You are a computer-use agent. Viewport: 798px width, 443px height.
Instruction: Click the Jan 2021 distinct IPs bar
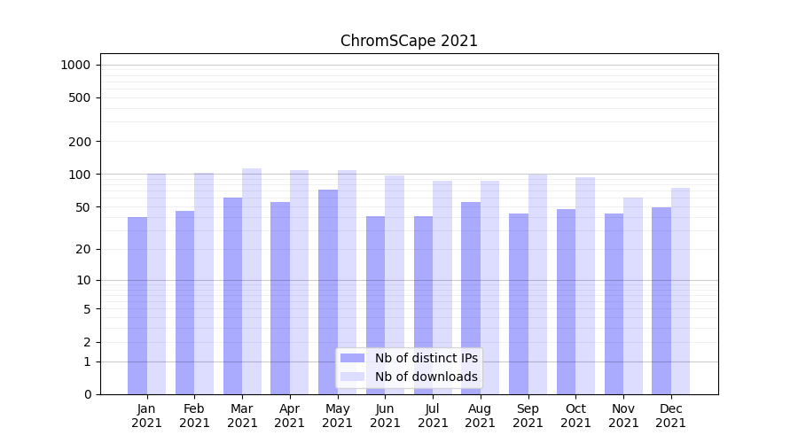[x=137, y=306]
